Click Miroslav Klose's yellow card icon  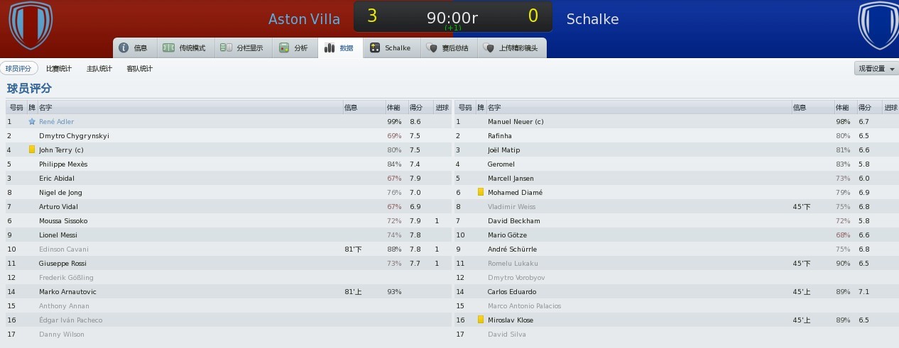[481, 320]
